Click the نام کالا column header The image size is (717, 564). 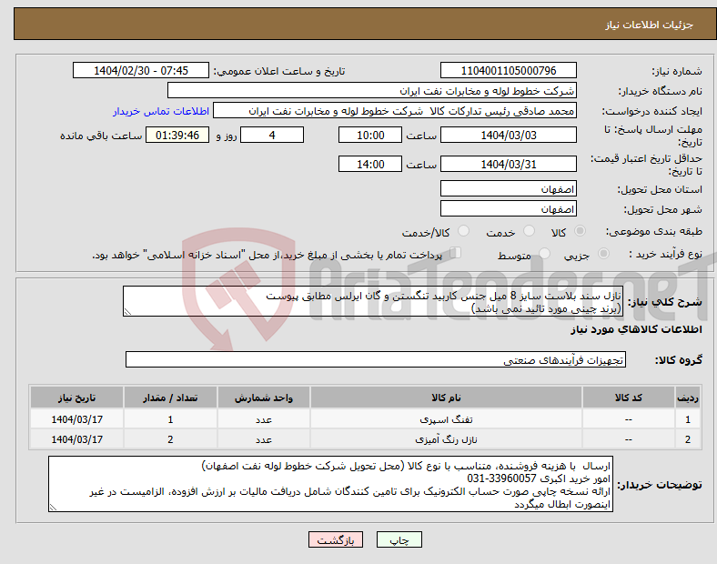click(446, 398)
